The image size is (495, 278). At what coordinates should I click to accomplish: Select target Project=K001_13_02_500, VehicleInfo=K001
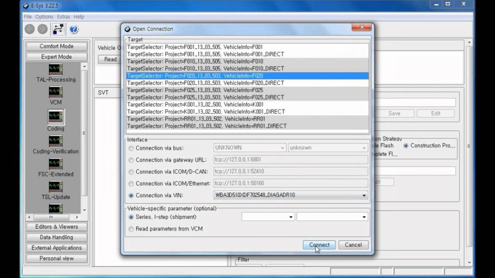click(247, 105)
